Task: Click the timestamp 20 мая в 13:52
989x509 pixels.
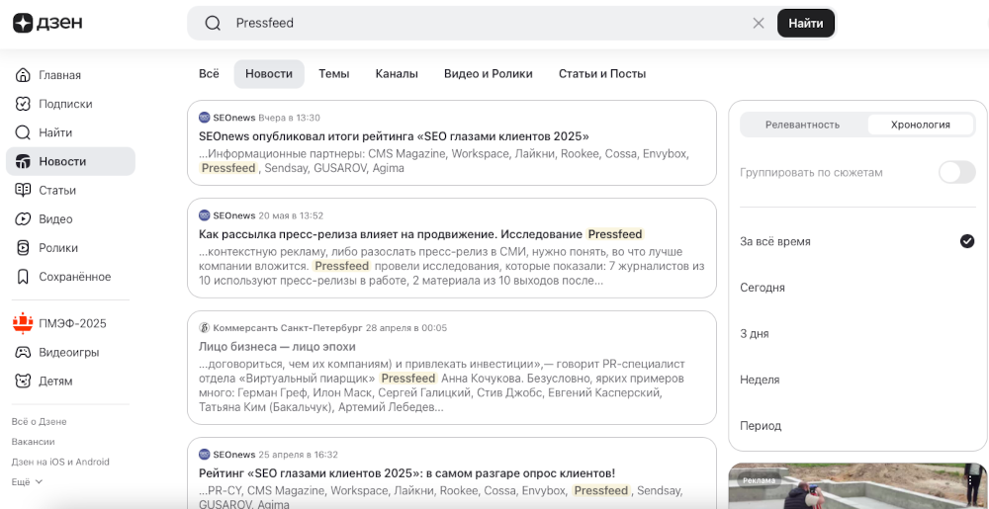Action: (291, 216)
